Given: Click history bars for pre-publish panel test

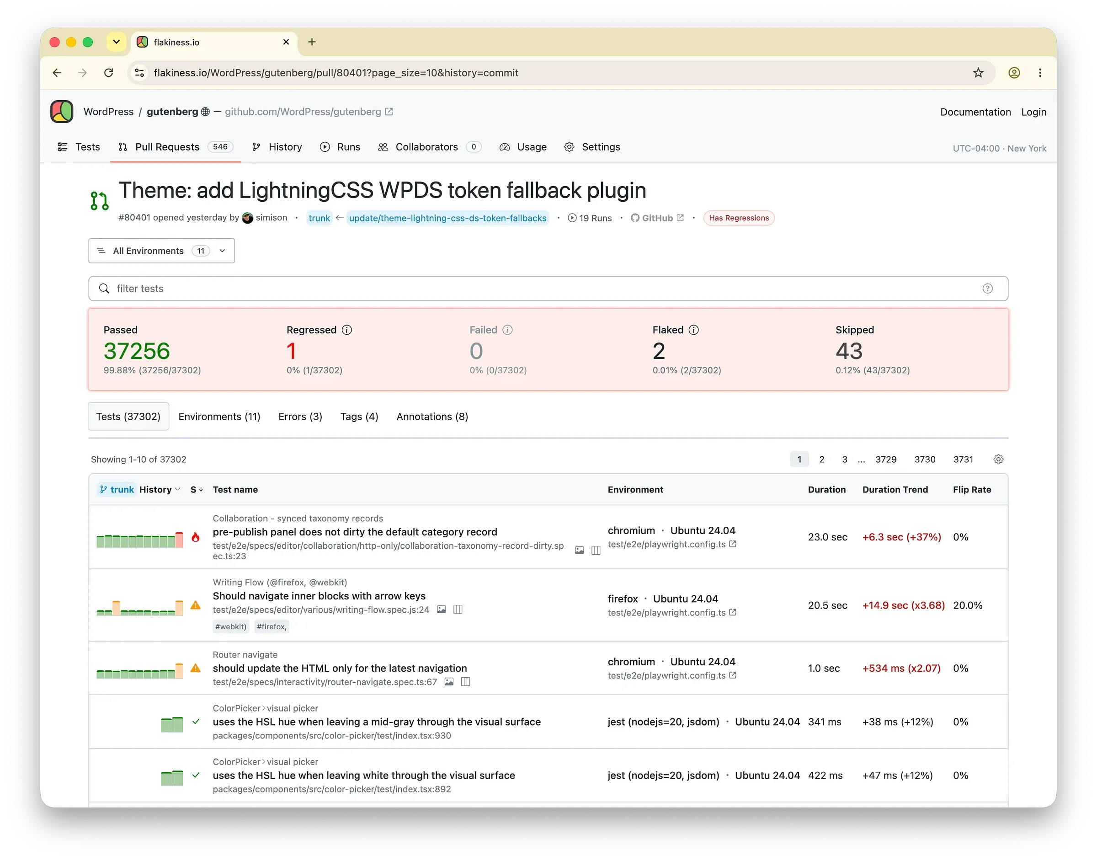Looking at the screenshot, I should coord(139,540).
